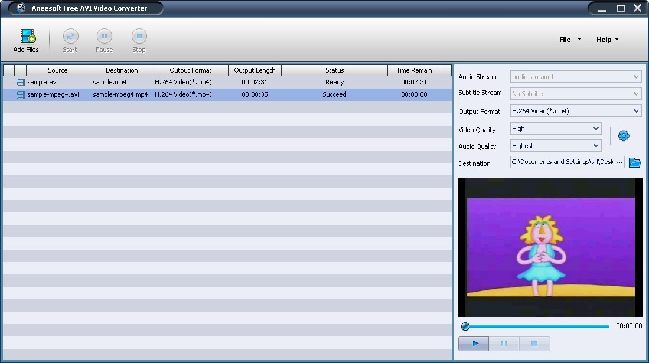Click the Status column header

point(334,70)
